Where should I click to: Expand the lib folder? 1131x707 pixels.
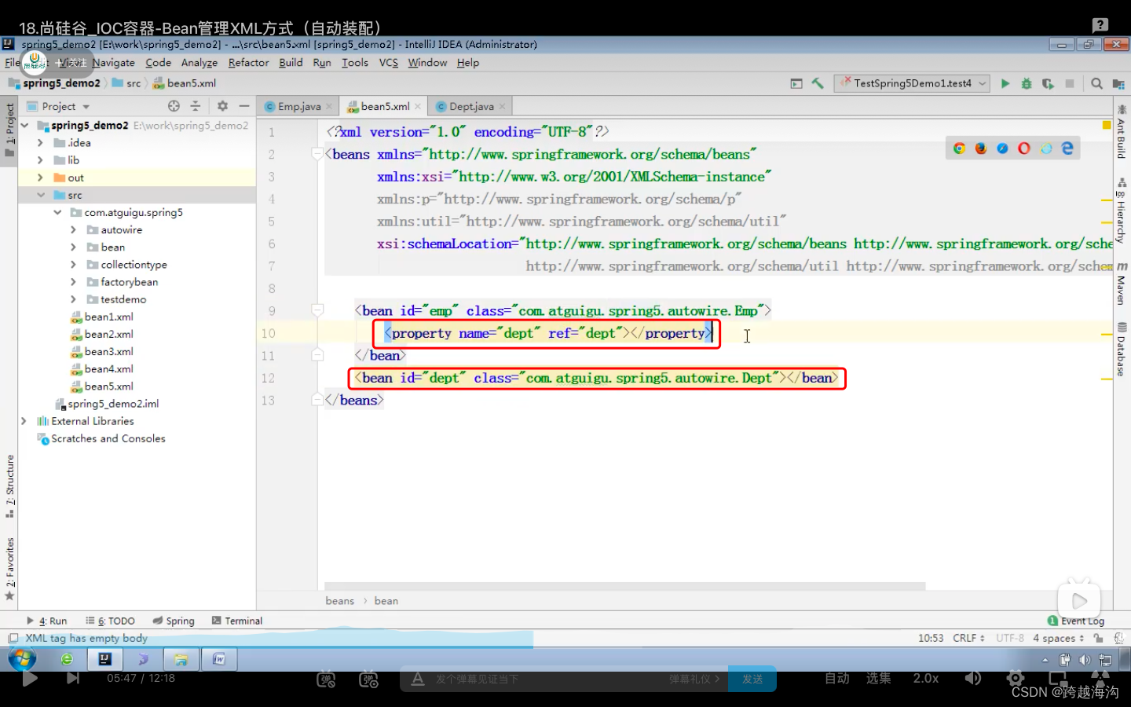pos(40,160)
